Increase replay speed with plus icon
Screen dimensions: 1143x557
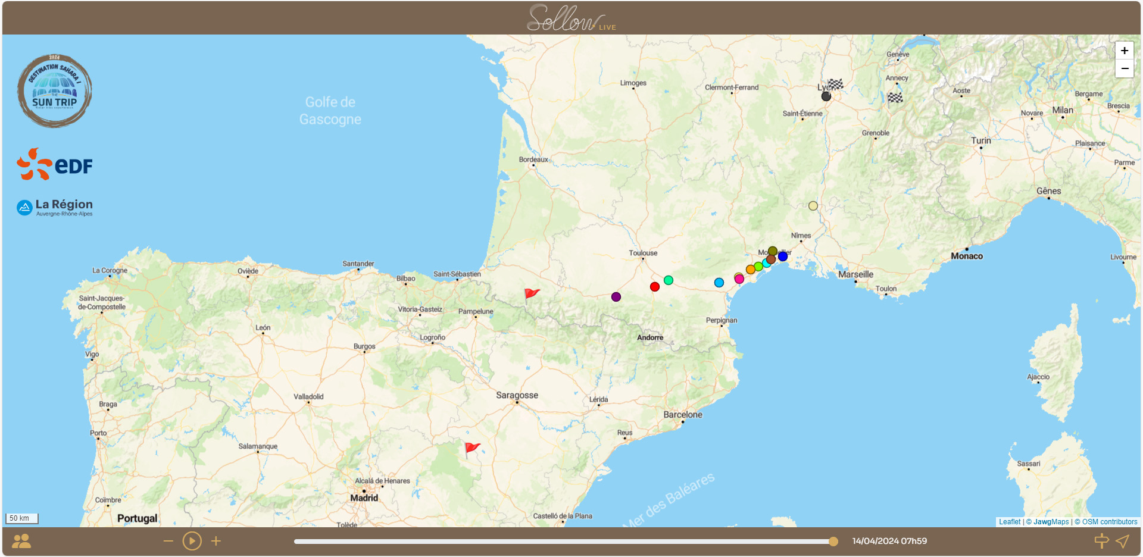tap(216, 541)
